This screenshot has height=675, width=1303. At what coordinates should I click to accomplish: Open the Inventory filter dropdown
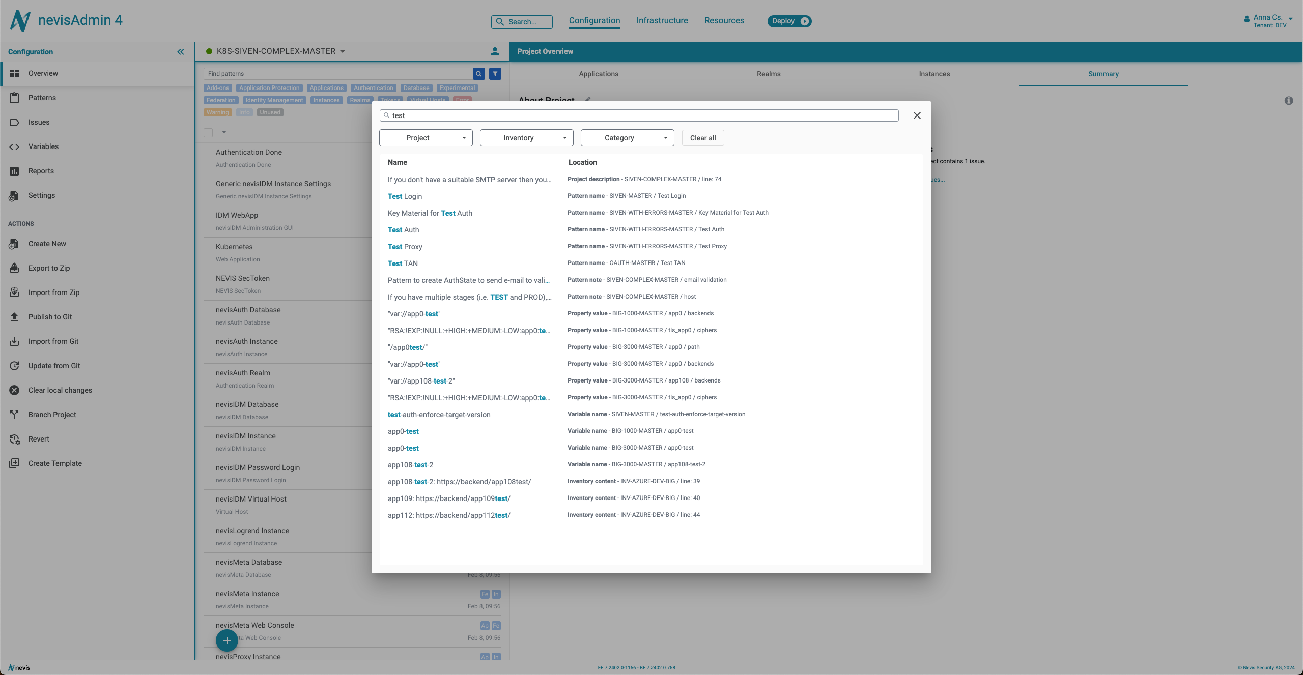527,138
